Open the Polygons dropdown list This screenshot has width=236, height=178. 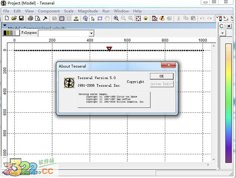(x=91, y=33)
